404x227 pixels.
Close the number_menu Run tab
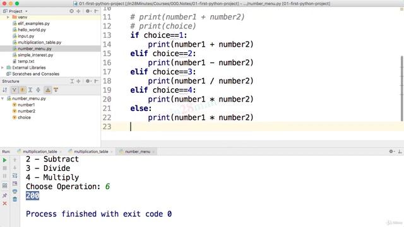[153, 152]
